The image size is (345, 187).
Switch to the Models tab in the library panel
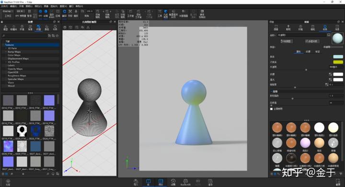6,27
